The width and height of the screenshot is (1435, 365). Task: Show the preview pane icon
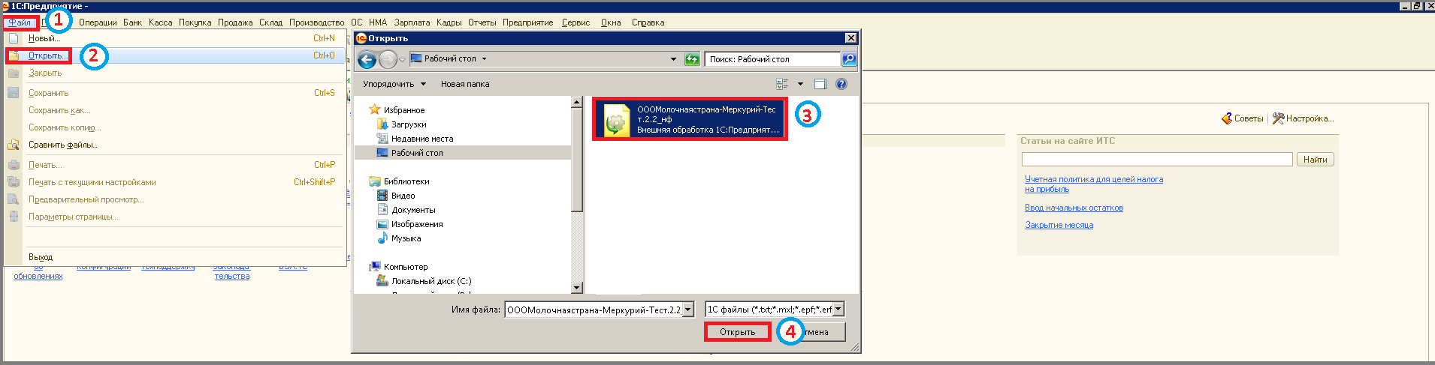pos(820,84)
